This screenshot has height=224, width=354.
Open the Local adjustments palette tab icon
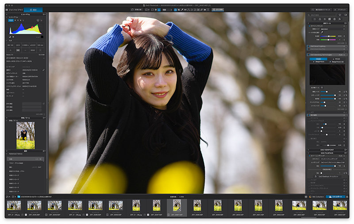[x=335, y=19]
